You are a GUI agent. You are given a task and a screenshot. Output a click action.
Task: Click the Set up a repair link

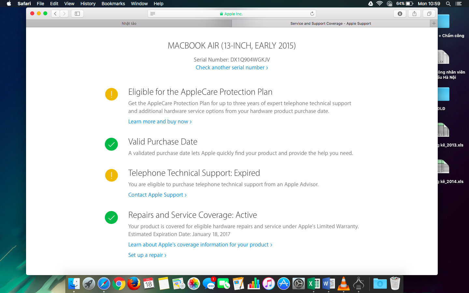pos(147,255)
